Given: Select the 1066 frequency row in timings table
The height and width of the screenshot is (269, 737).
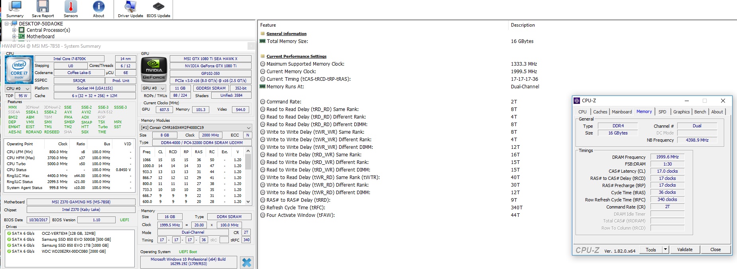Looking at the screenshot, I should click(x=192, y=160).
